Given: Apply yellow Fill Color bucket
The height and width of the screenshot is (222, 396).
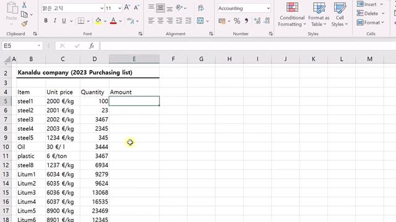Looking at the screenshot, I should (x=98, y=21).
